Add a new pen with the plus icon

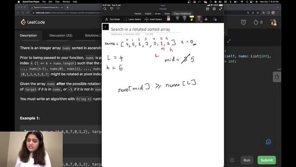[x=206, y=19]
